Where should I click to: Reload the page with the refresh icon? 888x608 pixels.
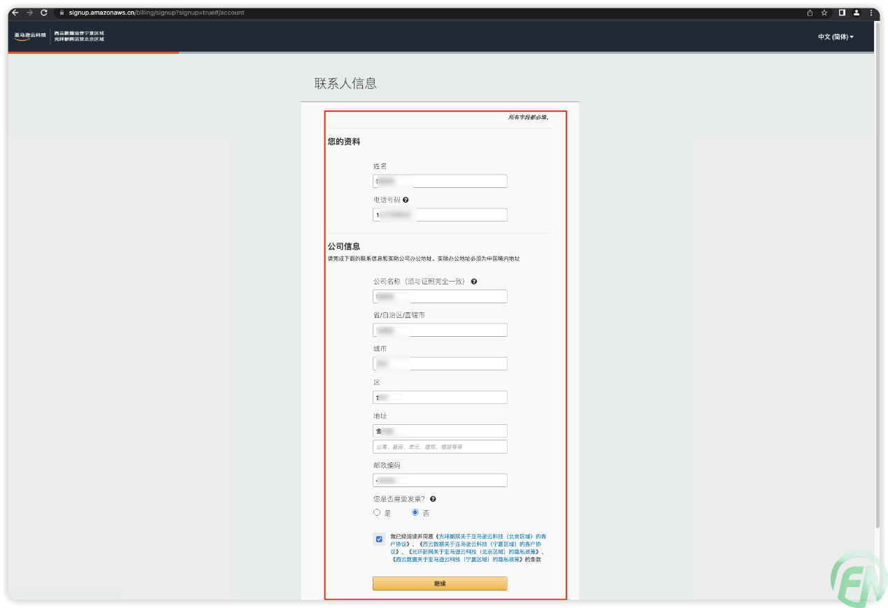coord(44,13)
